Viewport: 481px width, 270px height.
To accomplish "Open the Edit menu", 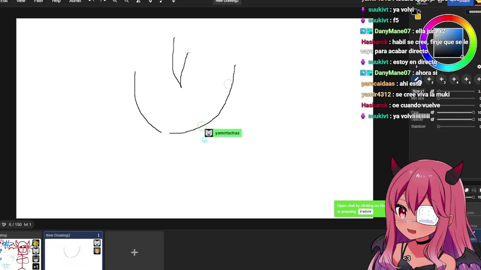I will click(4, 1).
